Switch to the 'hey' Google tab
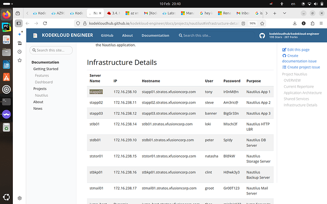Viewport: 327px width, 204px height. click(x=206, y=13)
